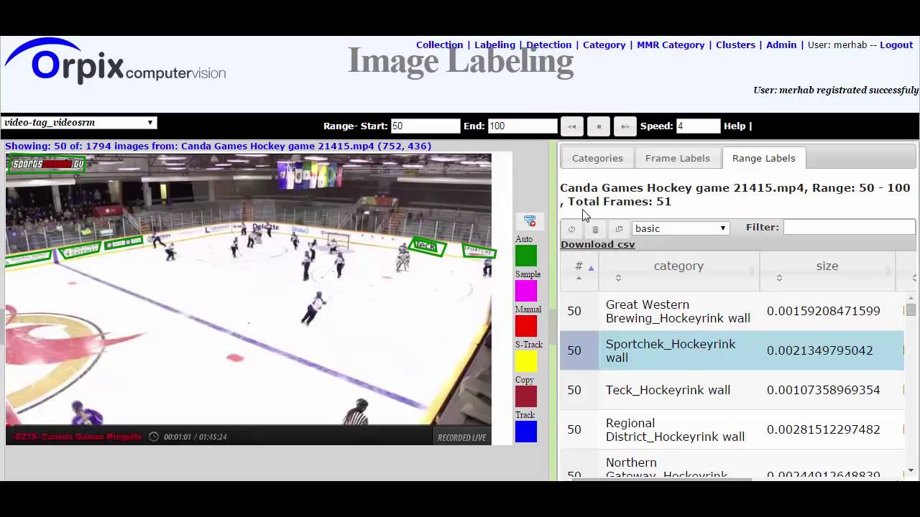Viewport: 920px width, 517px height.
Task: Open the Admin menu link
Action: [781, 45]
